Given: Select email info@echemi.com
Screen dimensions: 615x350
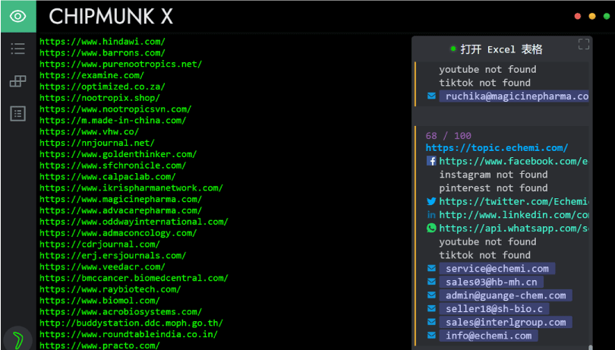Looking at the screenshot, I should click(489, 336).
